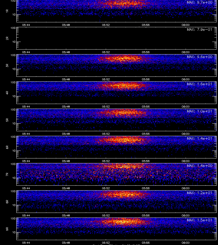Select the MAX: 1.2e+01 readout

click(x=199, y=193)
